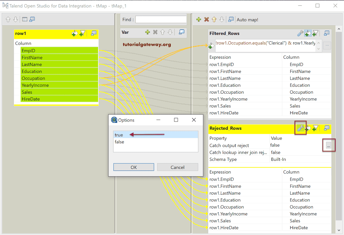
Task: Confirm selection with OK in Options dialog
Action: coord(133,167)
